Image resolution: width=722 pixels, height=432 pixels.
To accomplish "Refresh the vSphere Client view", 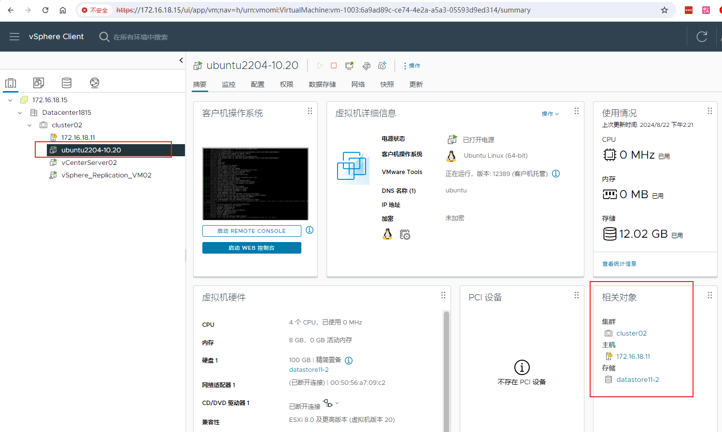I will 702,37.
